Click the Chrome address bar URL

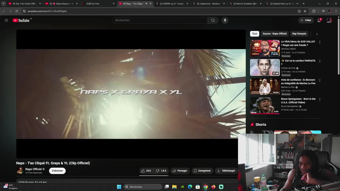47,11
